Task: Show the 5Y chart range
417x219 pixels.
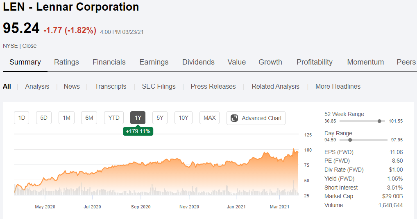Action: click(160, 118)
